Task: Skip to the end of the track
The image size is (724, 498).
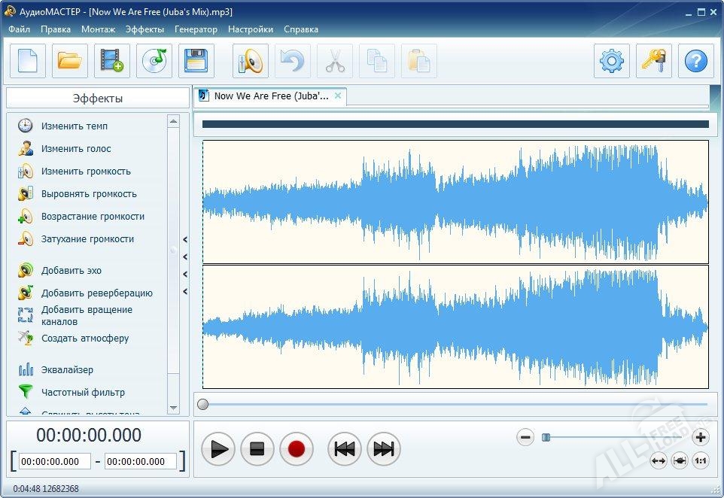Action: coord(384,449)
